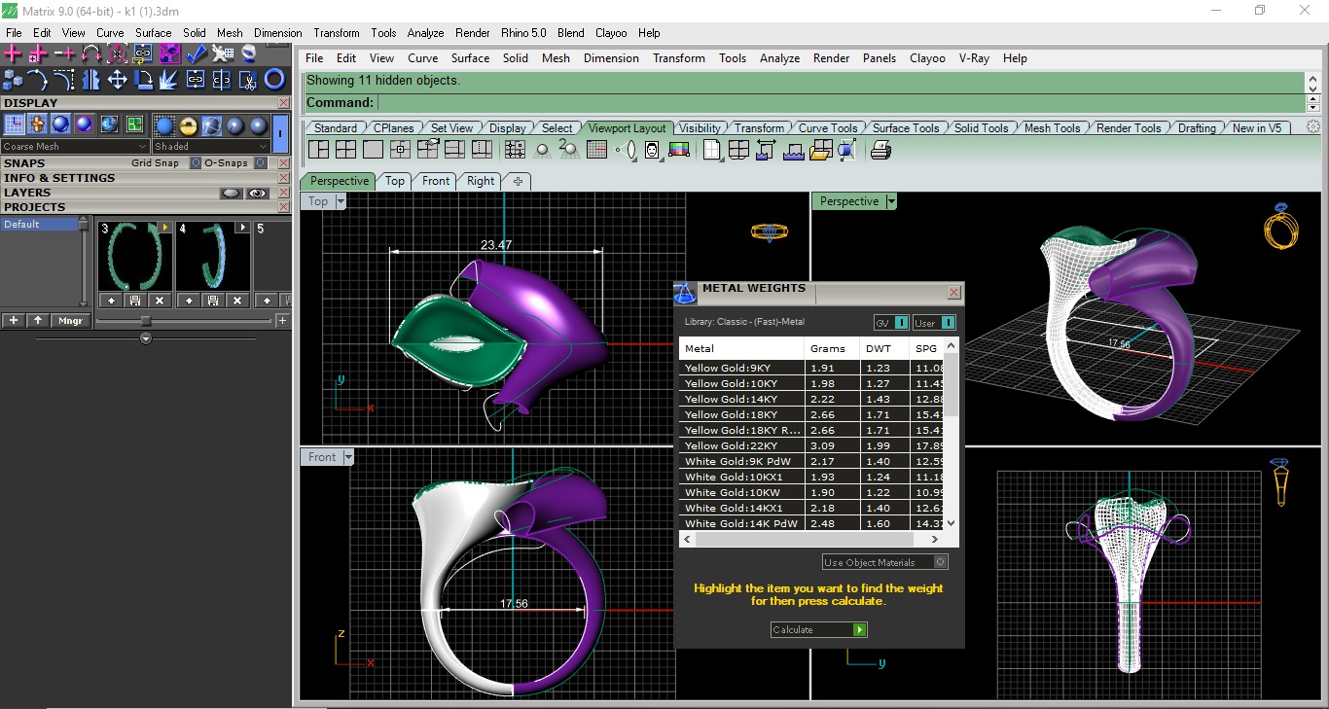Click the blue explode burst icon
The height and width of the screenshot is (709, 1329).
(169, 79)
